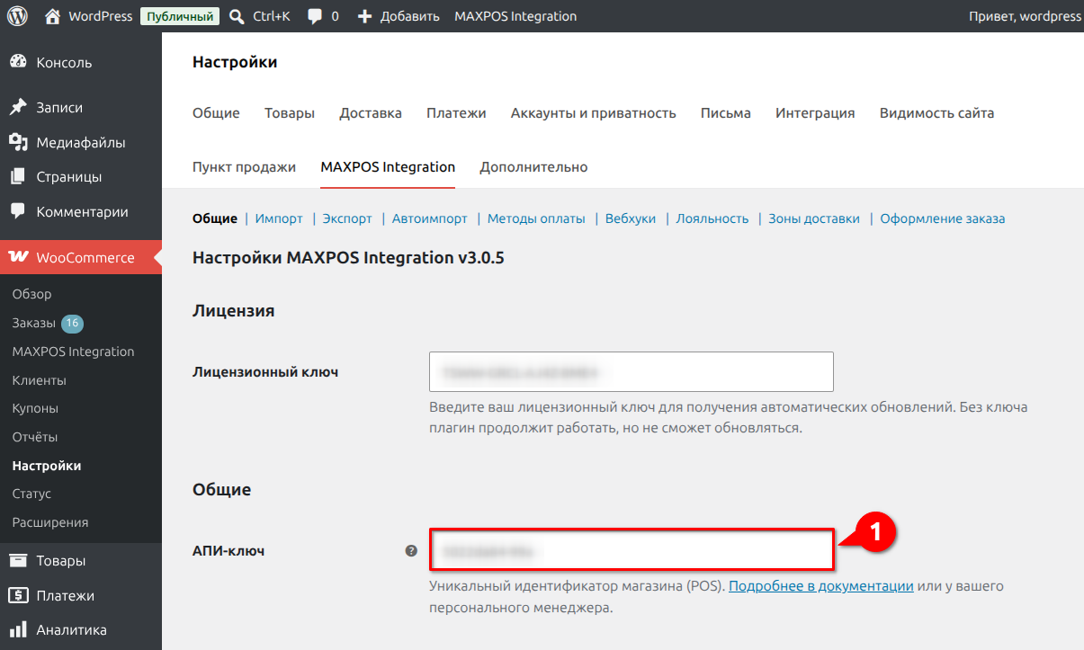
Task: Open Заказы in the WooCommerce submenu
Action: (34, 323)
